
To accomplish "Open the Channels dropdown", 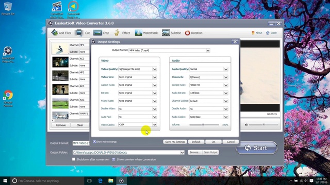I will pyautogui.click(x=226, y=77).
